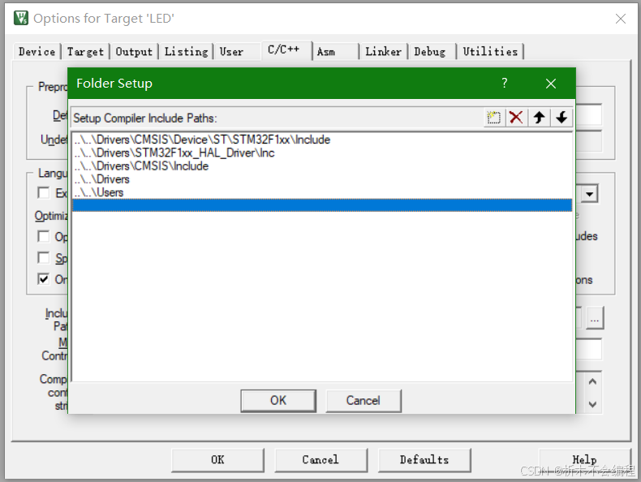Select the ..\..\Drivers path row
The image size is (641, 482).
pyautogui.click(x=322, y=179)
